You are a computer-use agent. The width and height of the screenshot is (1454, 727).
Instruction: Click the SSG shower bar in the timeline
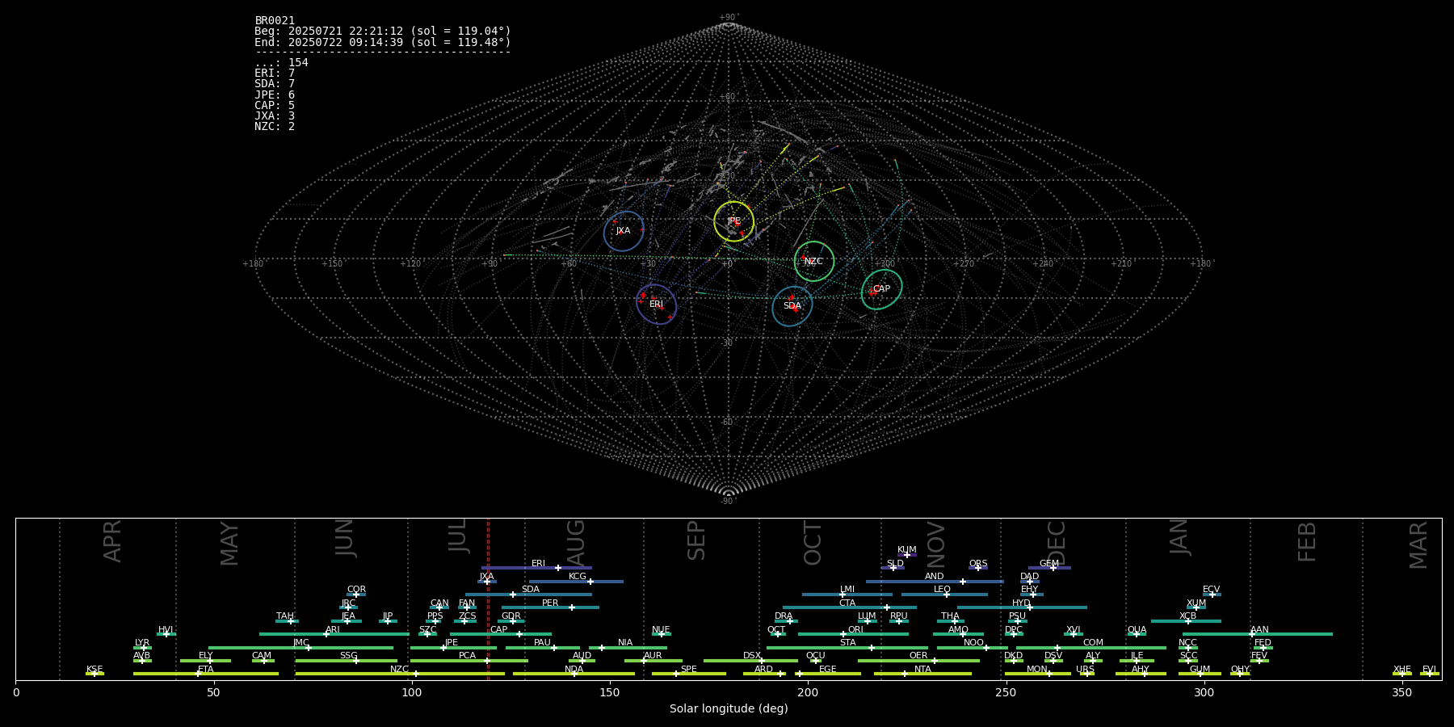coord(346,661)
